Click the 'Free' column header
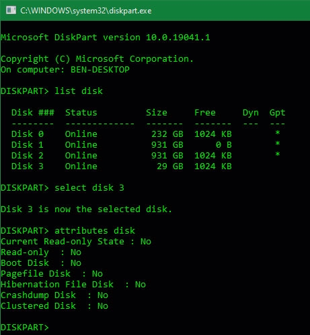Screen dimensions: 310x335 205,113
